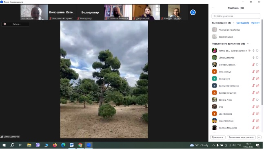The width and height of the screenshot is (264, 149).
Task: Click Крістіна Морозова muted microphone icon
Action: point(253,128)
